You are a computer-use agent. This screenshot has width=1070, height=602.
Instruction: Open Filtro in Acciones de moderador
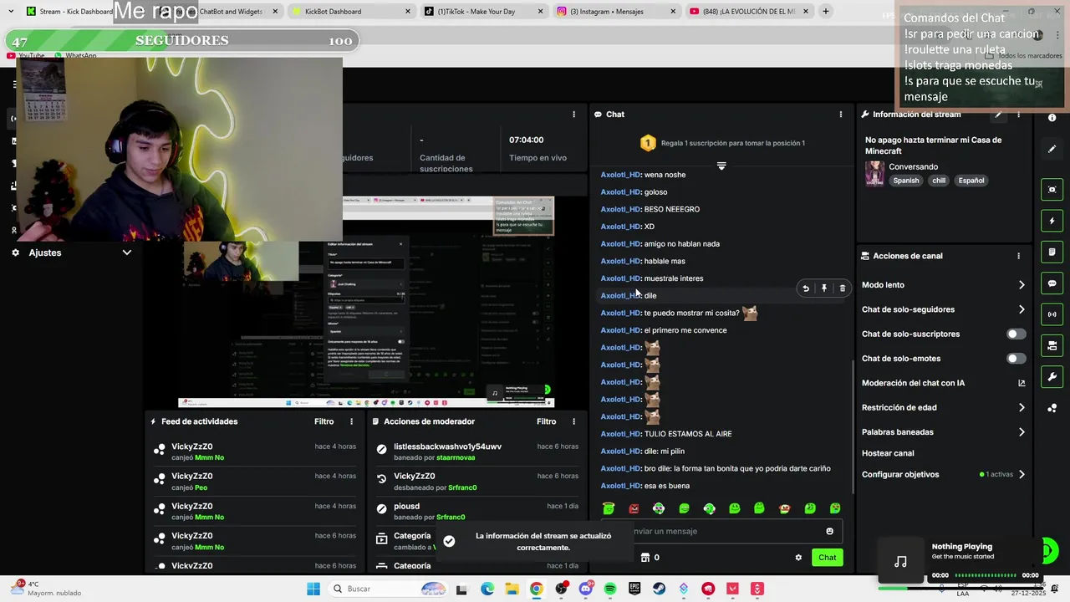(546, 422)
